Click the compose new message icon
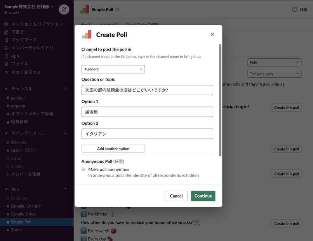 point(64,9)
